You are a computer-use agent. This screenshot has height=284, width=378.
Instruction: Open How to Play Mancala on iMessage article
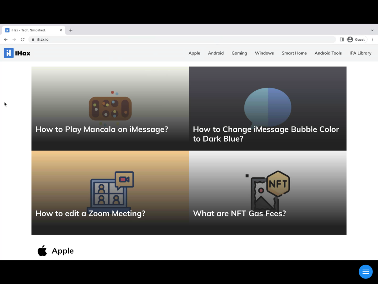click(102, 129)
